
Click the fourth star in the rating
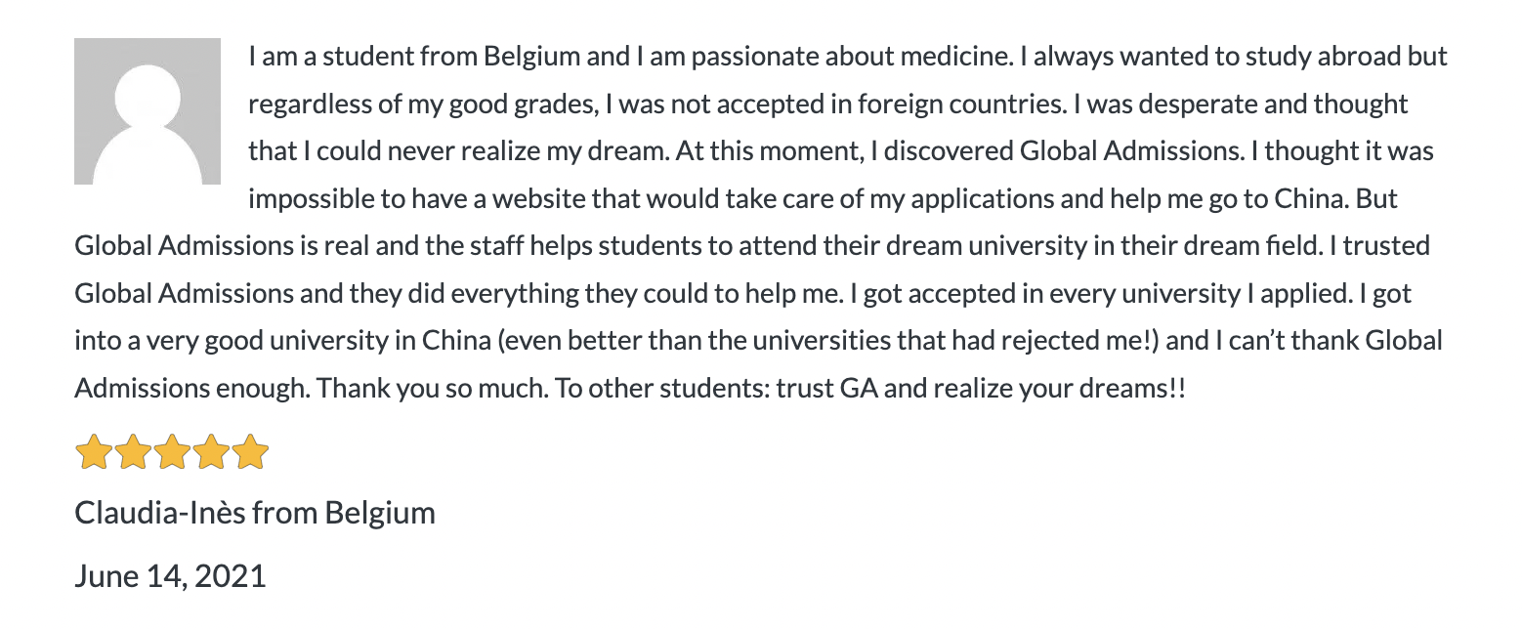[211, 453]
